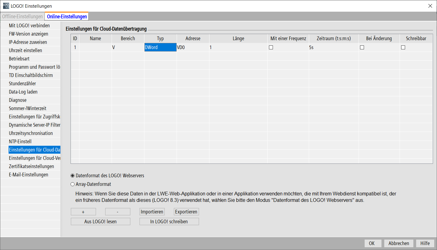Open the Typ cell showing DWord
This screenshot has width=437, height=250.
(160, 48)
